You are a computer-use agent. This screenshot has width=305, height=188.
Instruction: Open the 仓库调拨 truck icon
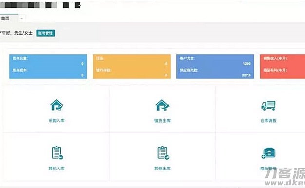coord(268,106)
